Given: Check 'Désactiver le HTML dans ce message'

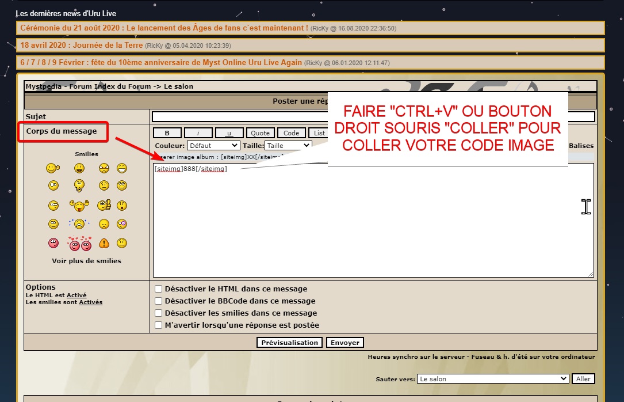Looking at the screenshot, I should 159,289.
